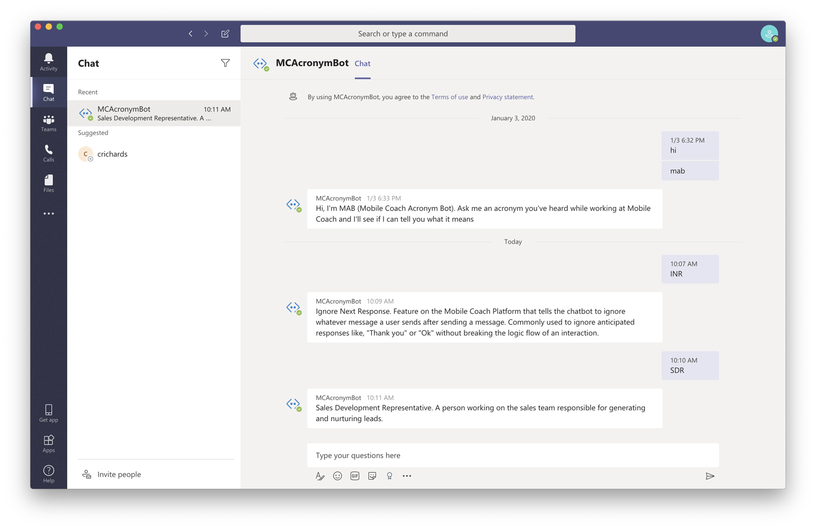Start a new chat
Screen dimensions: 816x529
[x=225, y=34]
